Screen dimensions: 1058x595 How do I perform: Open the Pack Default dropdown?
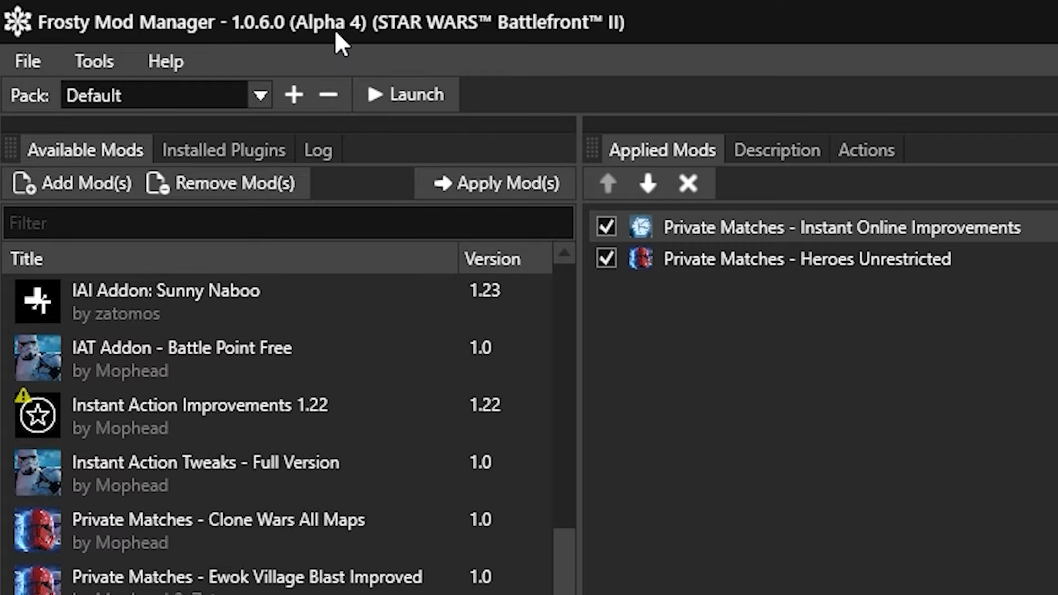pos(260,95)
